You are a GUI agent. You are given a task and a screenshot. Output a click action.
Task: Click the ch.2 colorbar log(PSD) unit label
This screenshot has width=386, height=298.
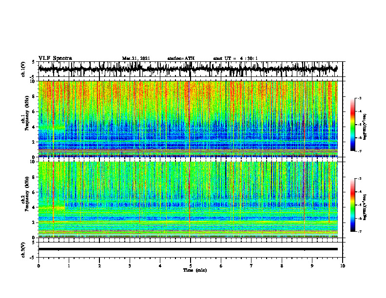[365, 207]
